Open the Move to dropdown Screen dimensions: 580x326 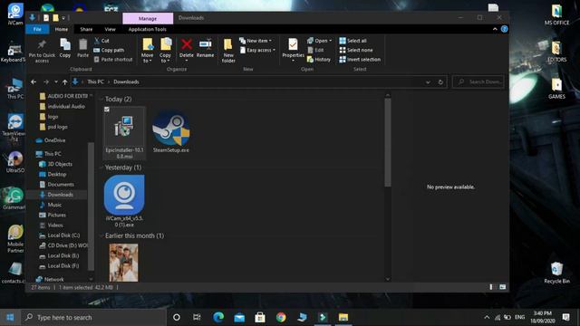(x=147, y=51)
